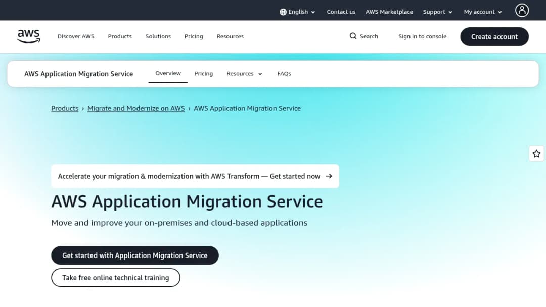Click the Search field label
This screenshot has height=307, width=546.
(x=369, y=36)
